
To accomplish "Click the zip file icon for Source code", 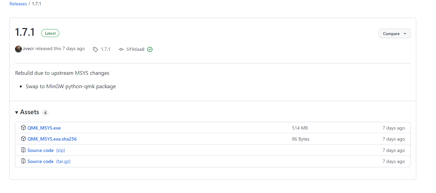I will 23,150.
